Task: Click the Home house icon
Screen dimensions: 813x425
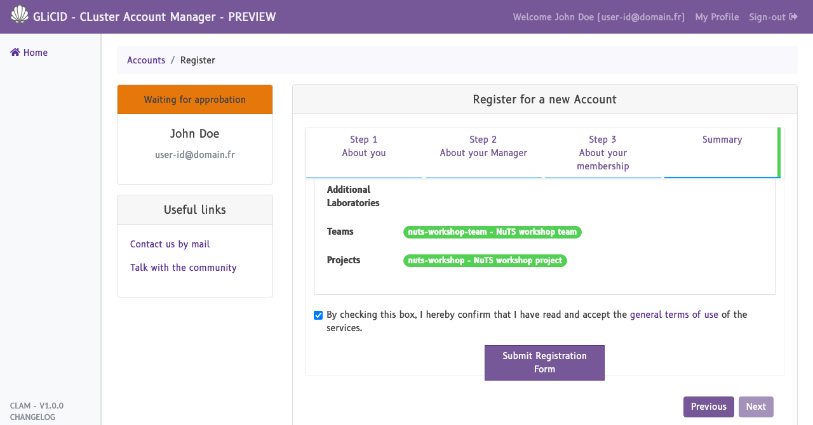Action: (x=15, y=53)
